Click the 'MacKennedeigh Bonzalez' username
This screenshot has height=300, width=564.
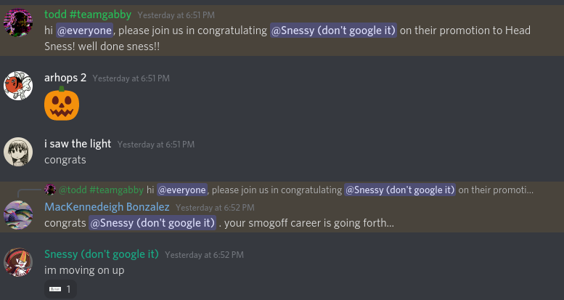point(107,207)
